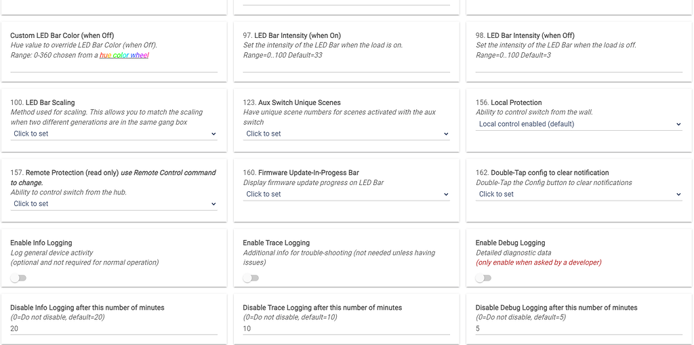
Task: Click the LED Bar Intensity (when On) field
Action: click(x=346, y=66)
